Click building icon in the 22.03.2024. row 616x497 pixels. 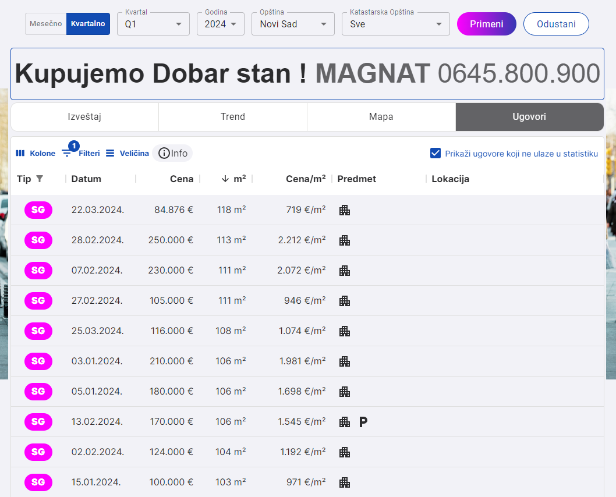tap(345, 210)
